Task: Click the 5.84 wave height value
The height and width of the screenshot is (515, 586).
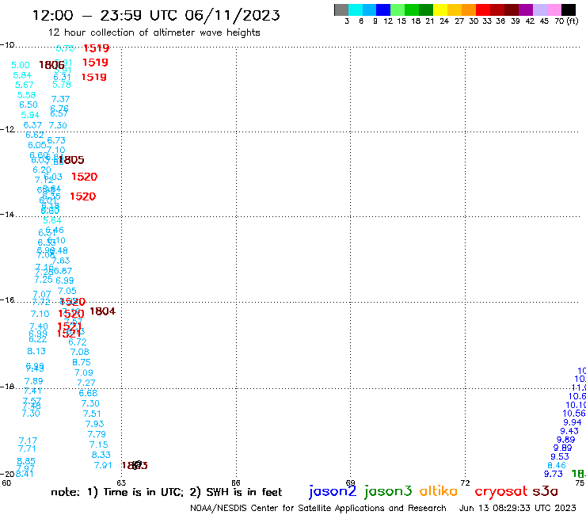Action: [22, 75]
